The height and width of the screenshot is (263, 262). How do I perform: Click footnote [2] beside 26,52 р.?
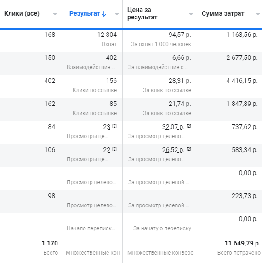[x=189, y=149]
